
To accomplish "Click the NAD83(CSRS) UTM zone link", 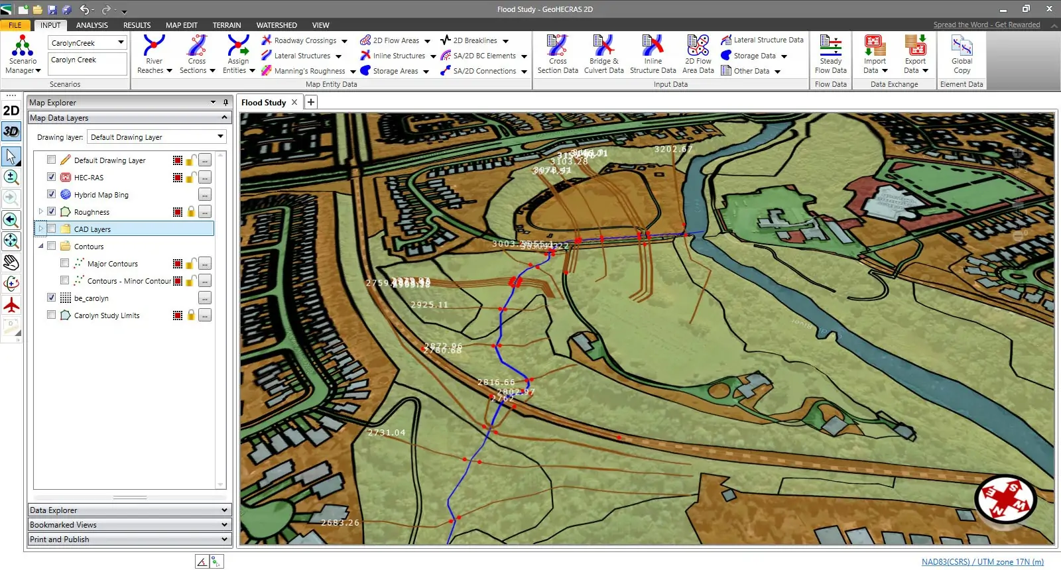I will (x=982, y=562).
